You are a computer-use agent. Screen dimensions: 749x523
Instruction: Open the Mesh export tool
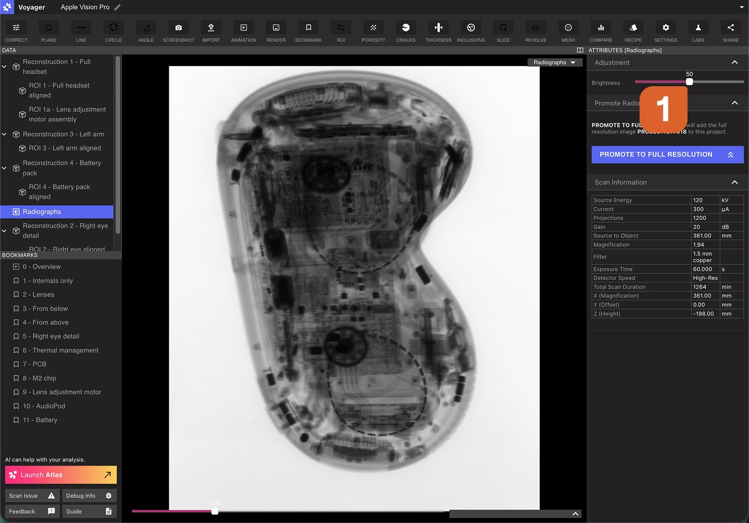click(x=568, y=28)
